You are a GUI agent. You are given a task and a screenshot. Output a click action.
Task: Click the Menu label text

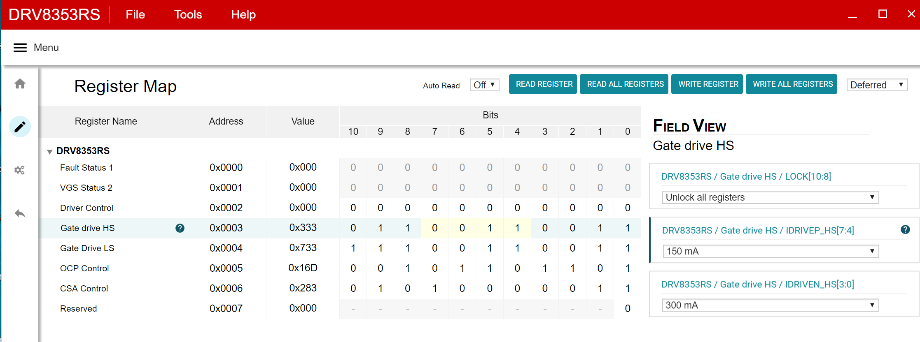pos(46,48)
